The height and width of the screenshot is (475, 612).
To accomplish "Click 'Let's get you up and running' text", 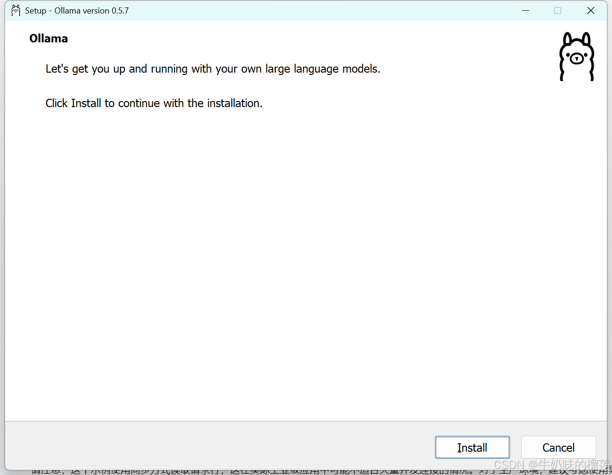I will click(x=213, y=69).
